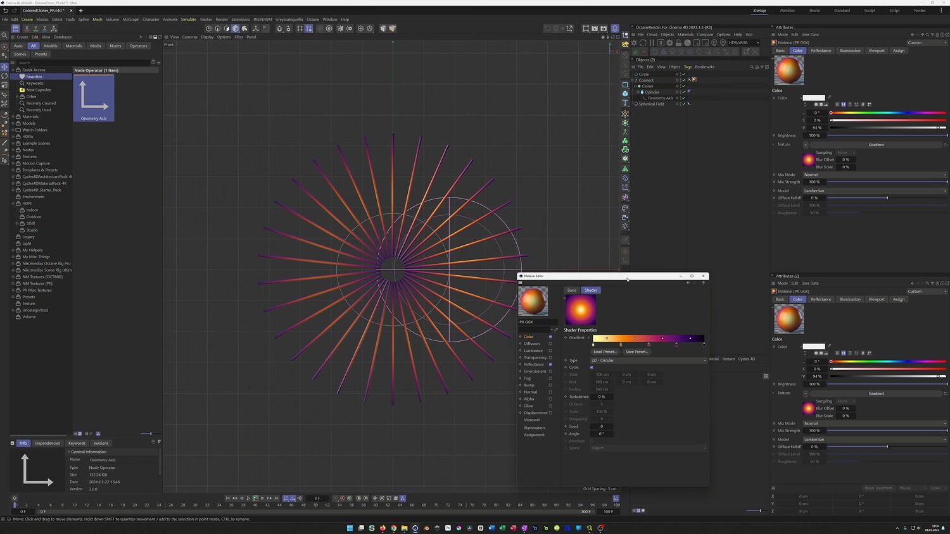Image resolution: width=950 pixels, height=534 pixels.
Task: Expand the Texture section in top Attributes
Action: 774,144
